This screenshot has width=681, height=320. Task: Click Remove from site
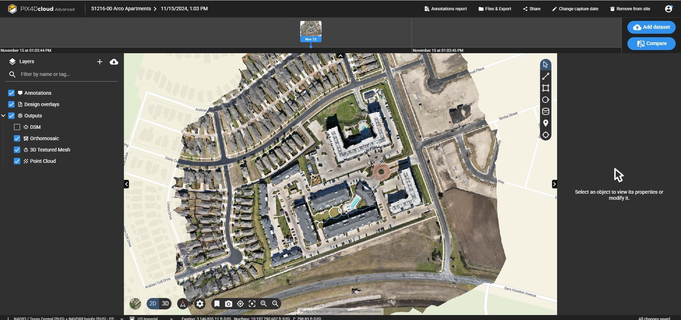630,9
